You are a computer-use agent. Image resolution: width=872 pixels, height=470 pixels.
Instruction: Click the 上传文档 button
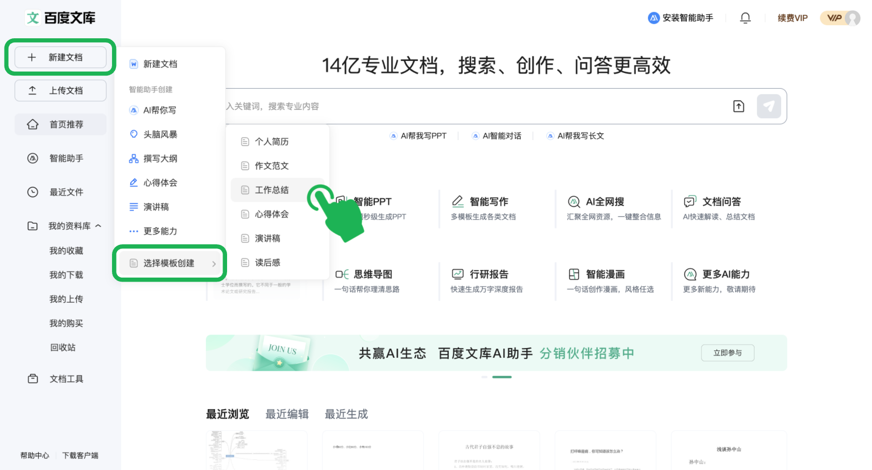click(61, 91)
